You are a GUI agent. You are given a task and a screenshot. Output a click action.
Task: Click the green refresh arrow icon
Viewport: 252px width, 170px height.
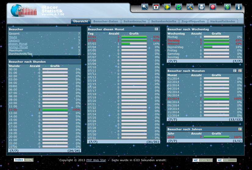(x=178, y=7)
